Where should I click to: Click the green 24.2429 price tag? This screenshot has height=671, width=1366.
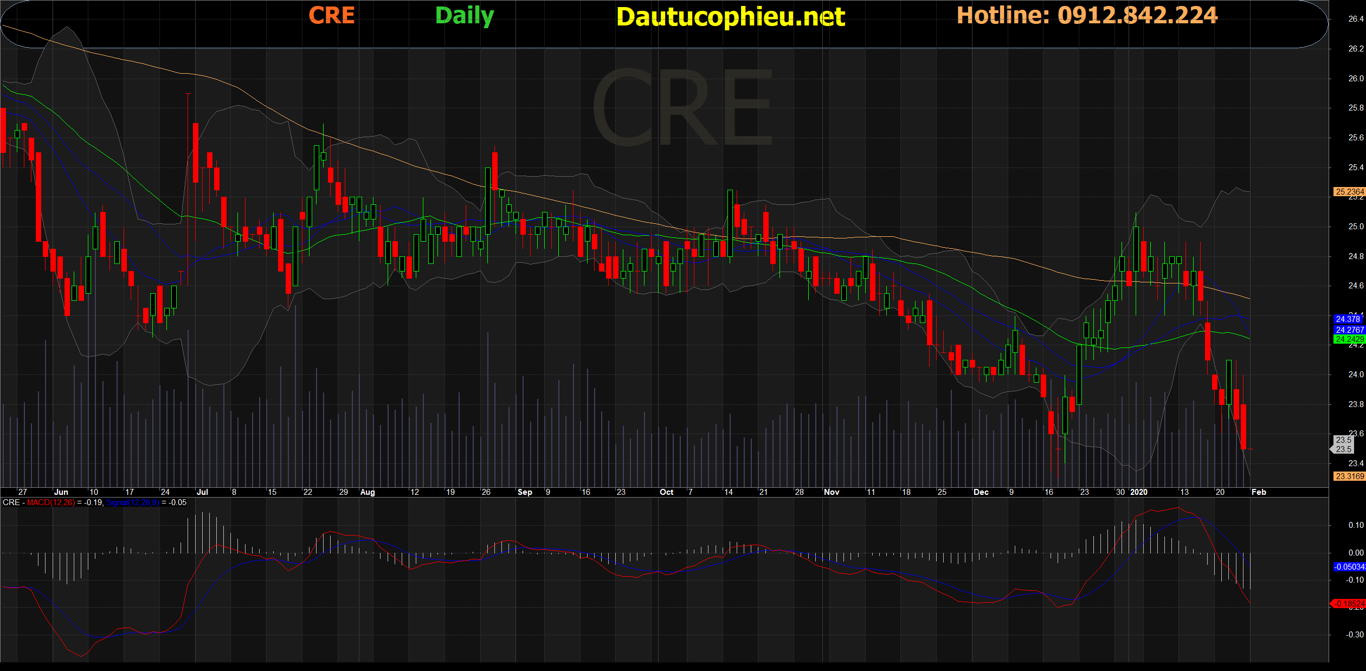1349,339
